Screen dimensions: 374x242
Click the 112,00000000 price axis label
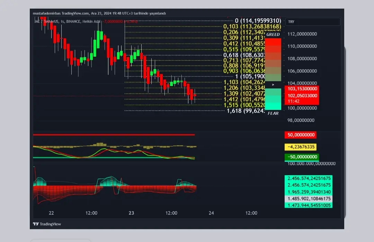(302, 34)
